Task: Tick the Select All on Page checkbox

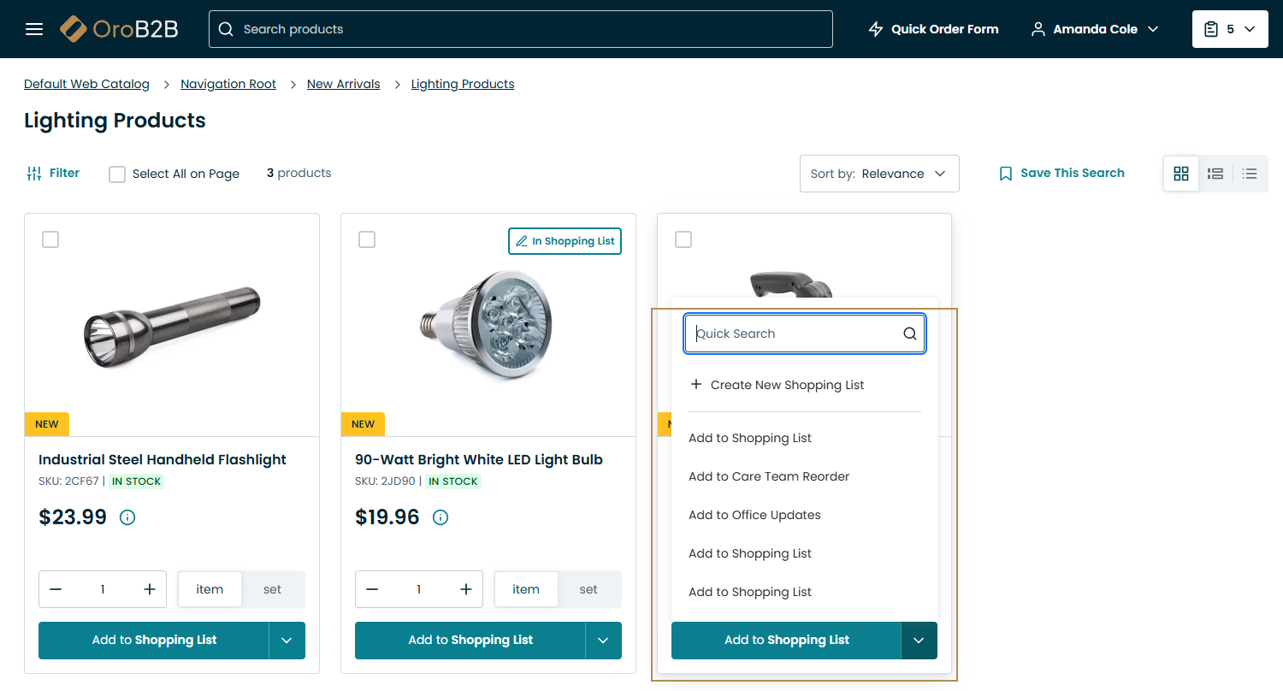Action: tap(117, 174)
